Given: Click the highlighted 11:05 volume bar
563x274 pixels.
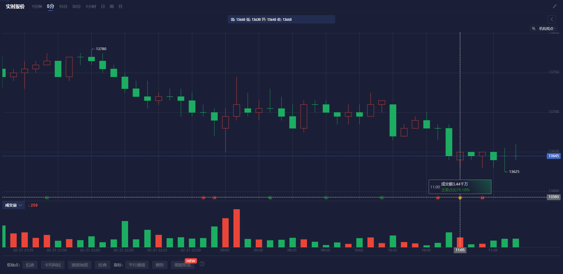Looking at the screenshot, I should (x=460, y=242).
